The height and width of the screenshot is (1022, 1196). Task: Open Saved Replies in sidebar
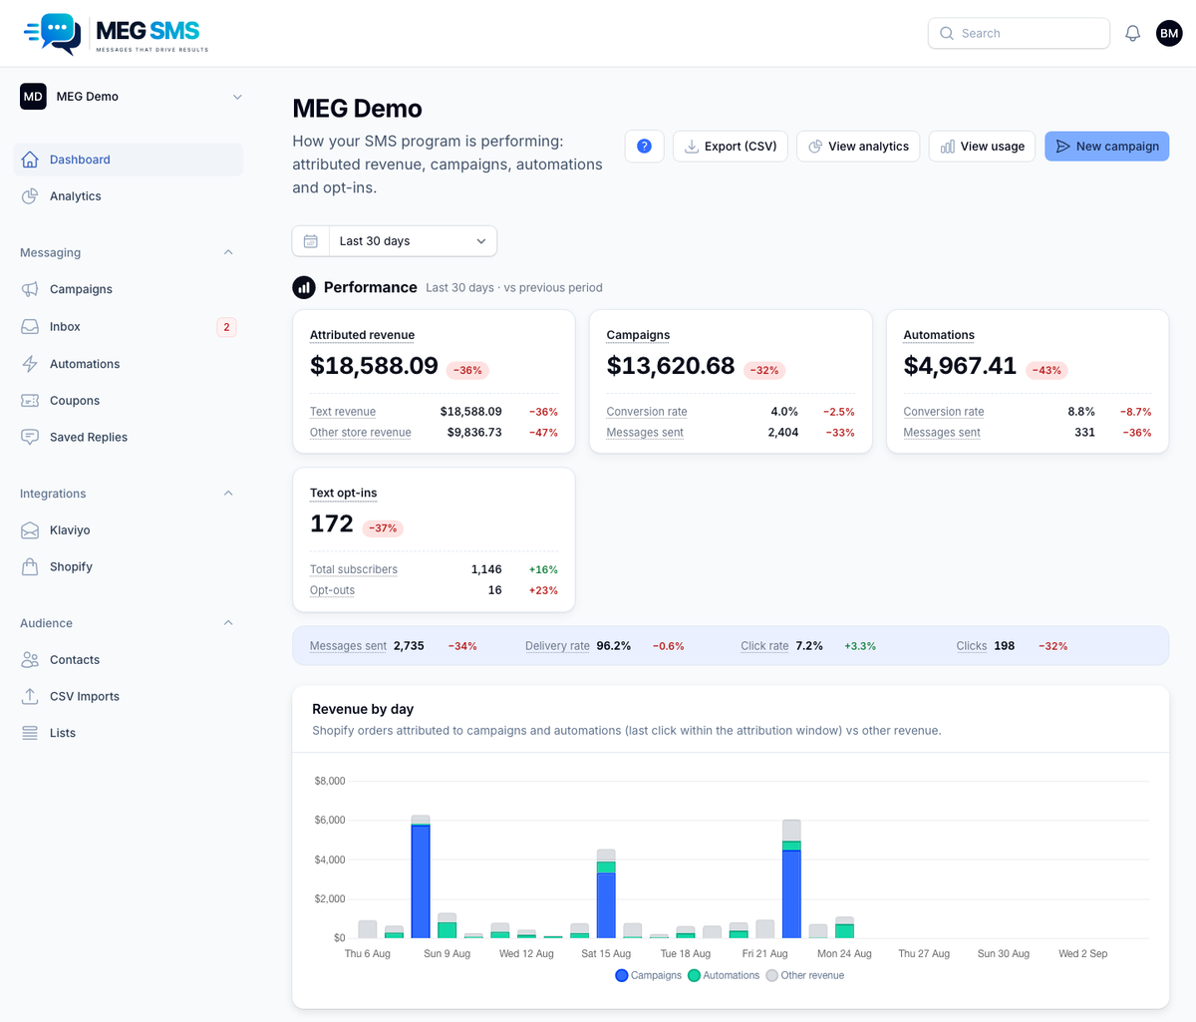129,437
